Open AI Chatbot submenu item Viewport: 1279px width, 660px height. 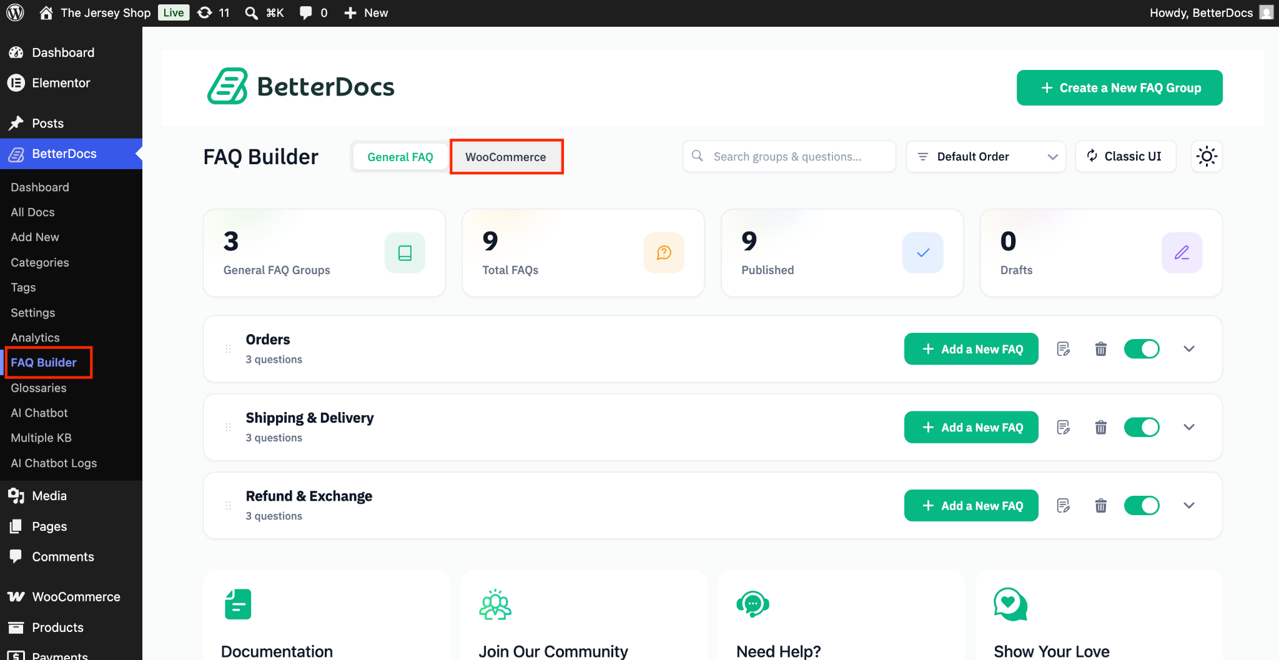(x=39, y=413)
